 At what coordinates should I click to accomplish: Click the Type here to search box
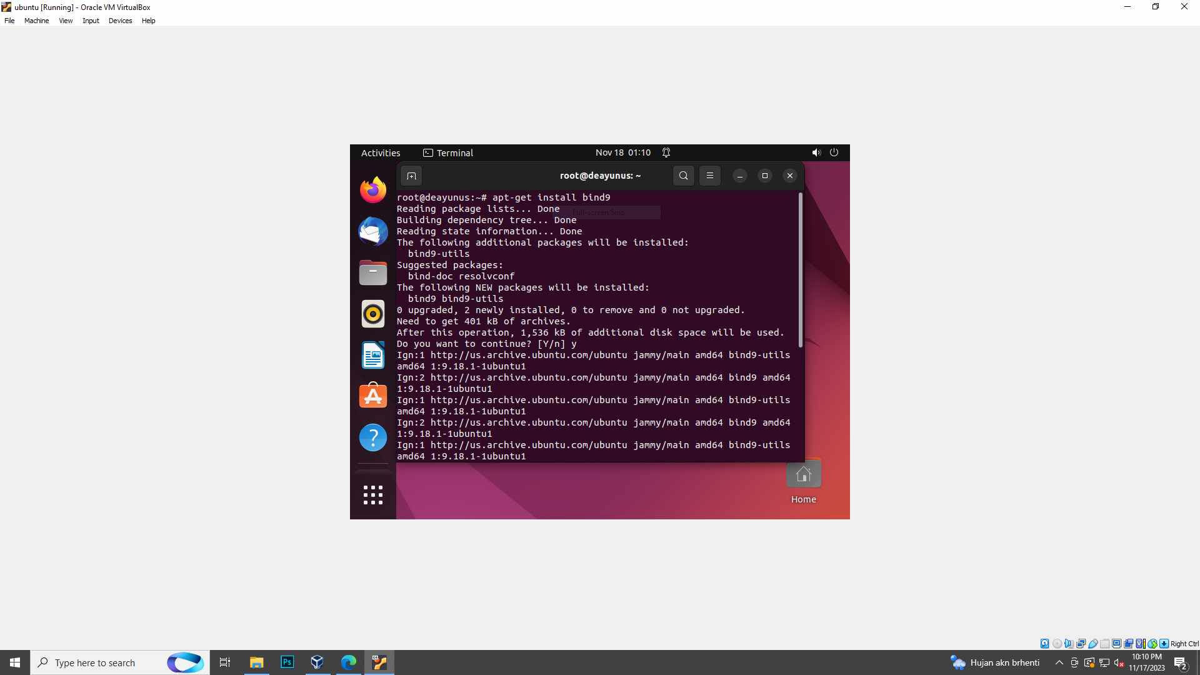point(120,662)
